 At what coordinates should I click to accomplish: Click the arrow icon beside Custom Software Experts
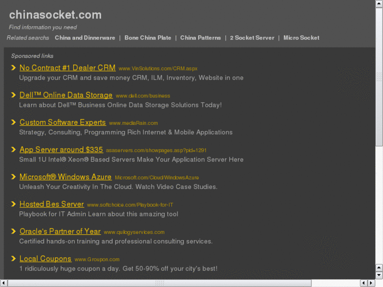pos(14,122)
